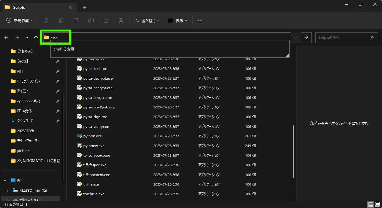The image size is (382, 208).
Task: Open 新しいフォルダー in sidebar
Action: (x=25, y=141)
